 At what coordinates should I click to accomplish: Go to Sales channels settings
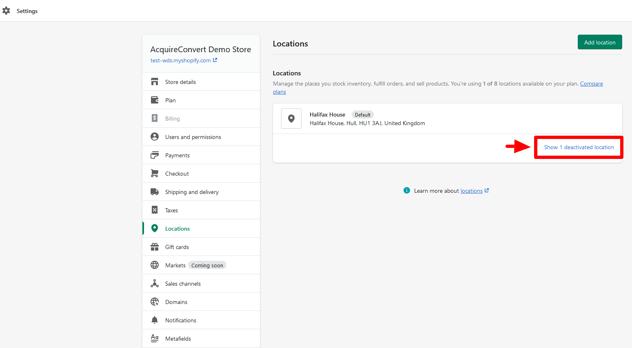point(183,284)
